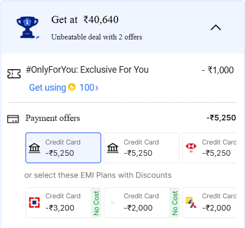
Task: Click the bank building icon in the selected card
Action: [x=34, y=148]
